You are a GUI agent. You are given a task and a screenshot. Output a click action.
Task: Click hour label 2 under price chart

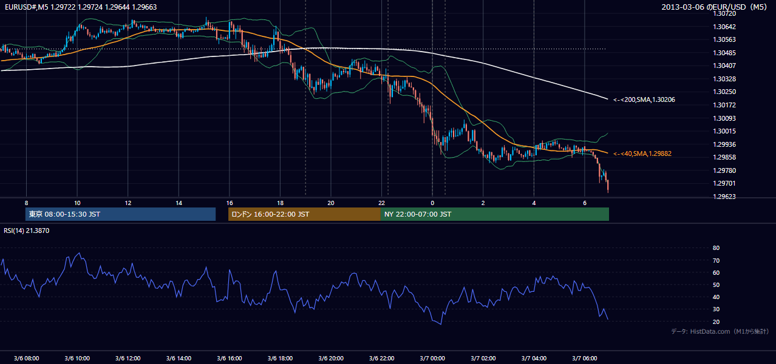click(483, 203)
